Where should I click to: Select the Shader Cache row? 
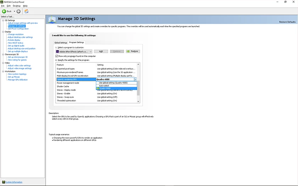point(76,86)
